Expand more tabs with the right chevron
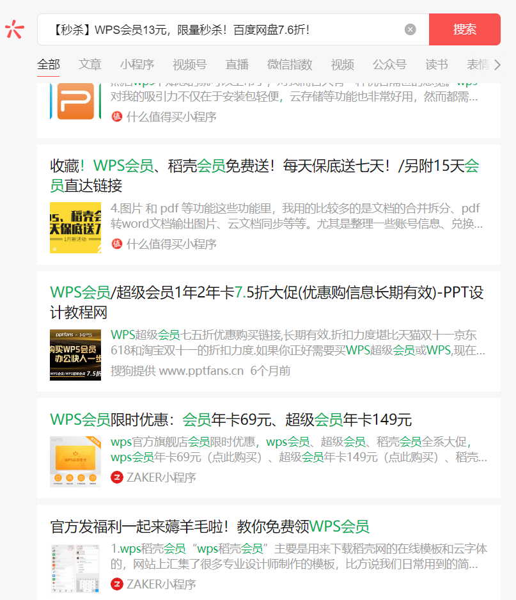This screenshot has width=516, height=600. tap(497, 65)
